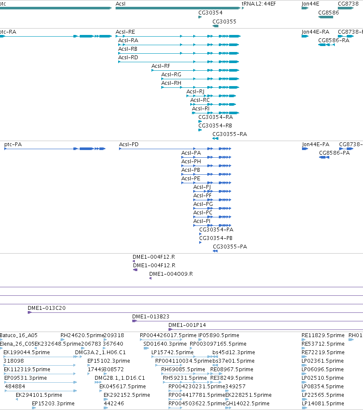
Task: Click the Acsl-PA CDS label
Action: (x=191, y=153)
